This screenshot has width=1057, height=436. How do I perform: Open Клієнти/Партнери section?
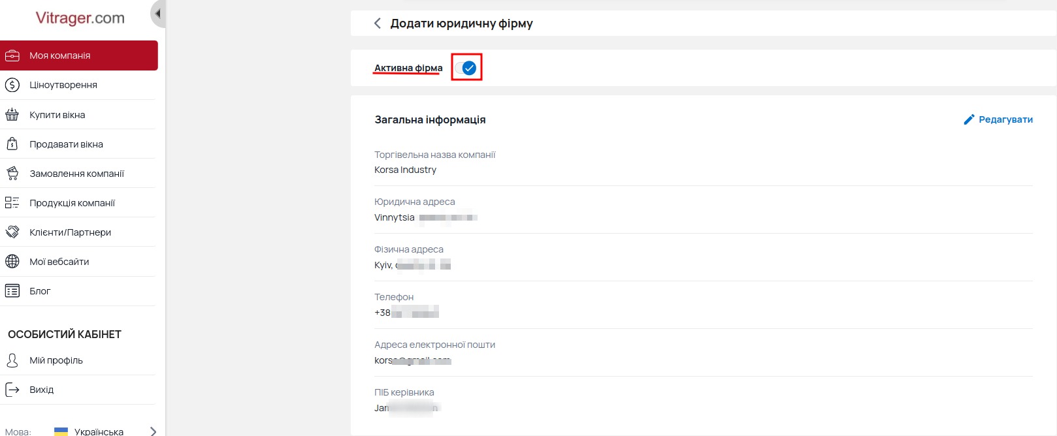[x=70, y=232]
